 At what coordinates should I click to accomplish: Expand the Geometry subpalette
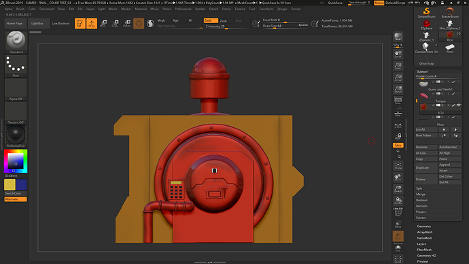click(x=424, y=227)
